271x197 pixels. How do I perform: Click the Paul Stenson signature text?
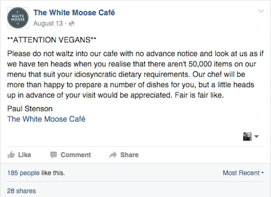(29, 109)
